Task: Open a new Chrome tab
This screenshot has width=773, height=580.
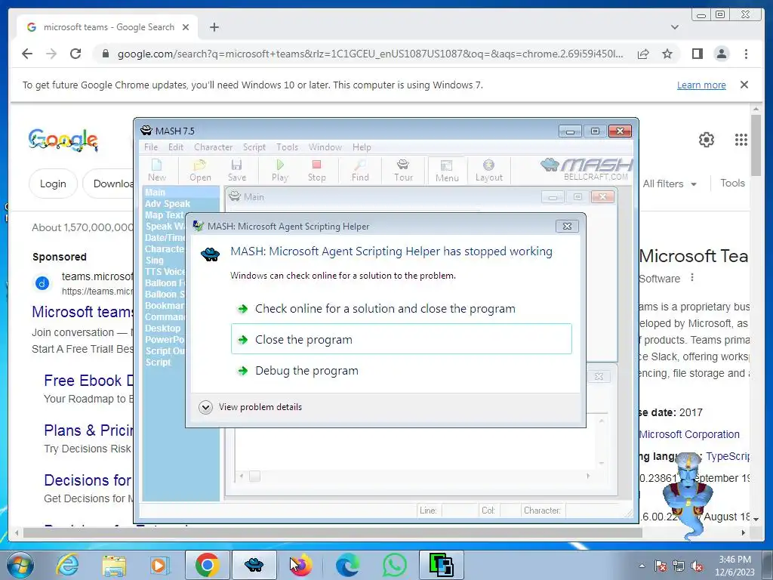Action: (214, 27)
